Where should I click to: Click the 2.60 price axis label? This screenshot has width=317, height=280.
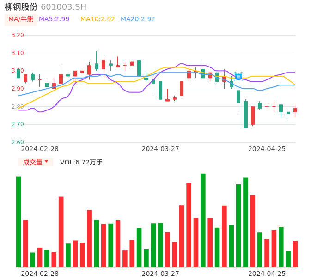17,142
